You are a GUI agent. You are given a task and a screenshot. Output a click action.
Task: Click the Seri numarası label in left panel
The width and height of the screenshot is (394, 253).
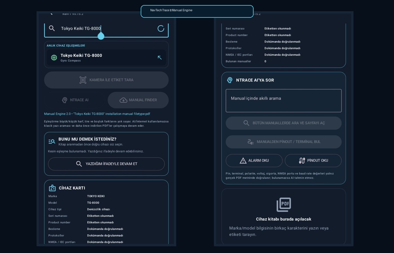(x=58, y=216)
